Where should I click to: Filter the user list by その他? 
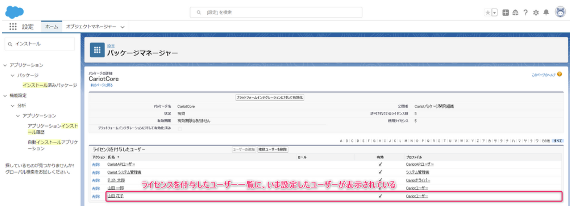(x=546, y=141)
